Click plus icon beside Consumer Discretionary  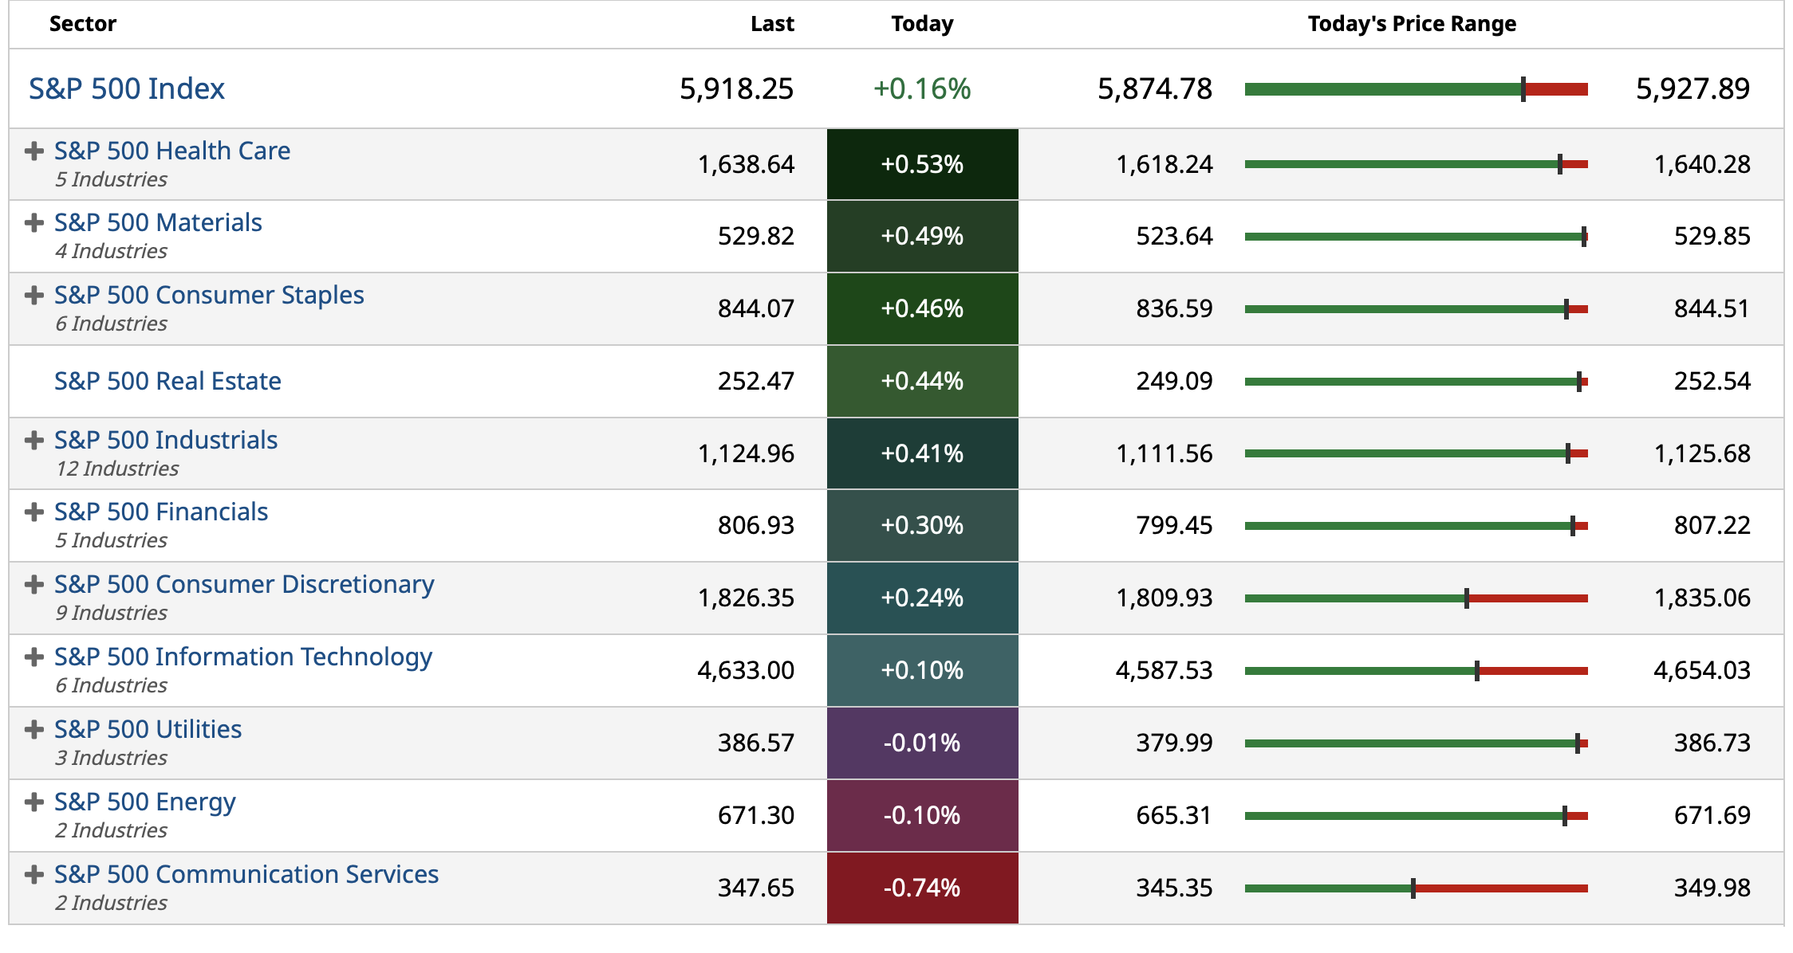click(x=33, y=585)
